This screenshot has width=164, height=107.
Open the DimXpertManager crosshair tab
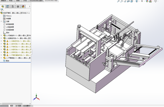[x=18, y=6]
